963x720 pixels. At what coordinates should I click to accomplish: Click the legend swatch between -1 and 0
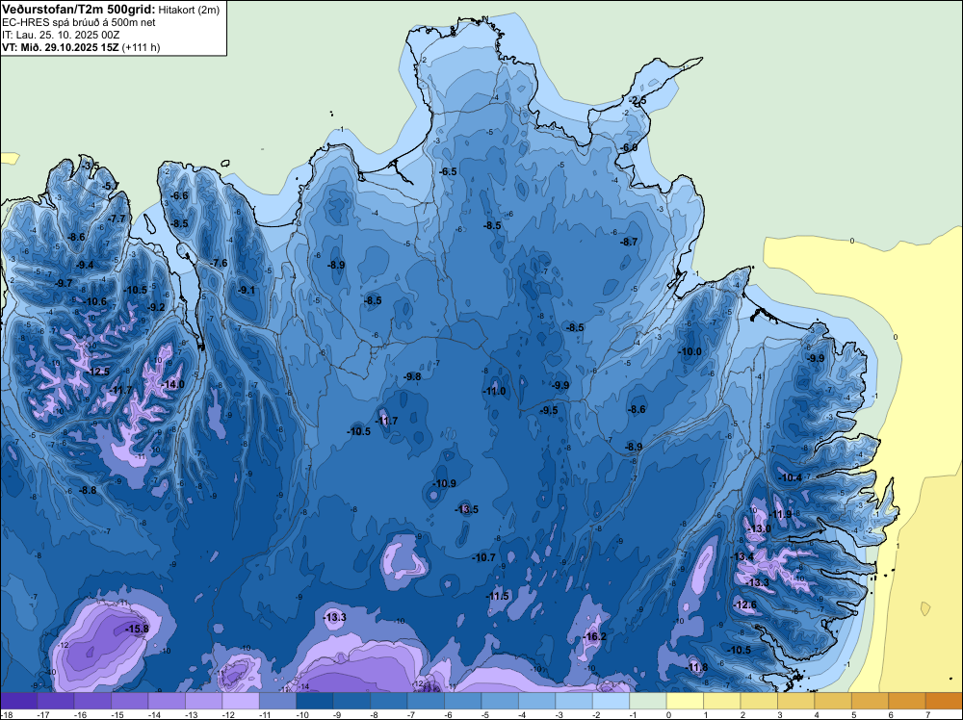pos(648,701)
